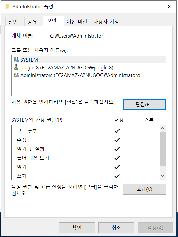This screenshot has height=237, width=178.
Task: Click the 적용(A) button
Action: click(x=155, y=228)
